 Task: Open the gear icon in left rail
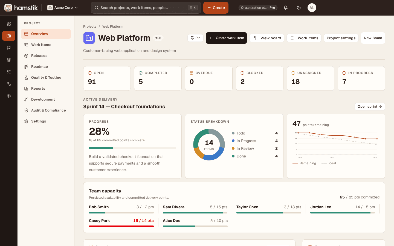[x=9, y=96]
